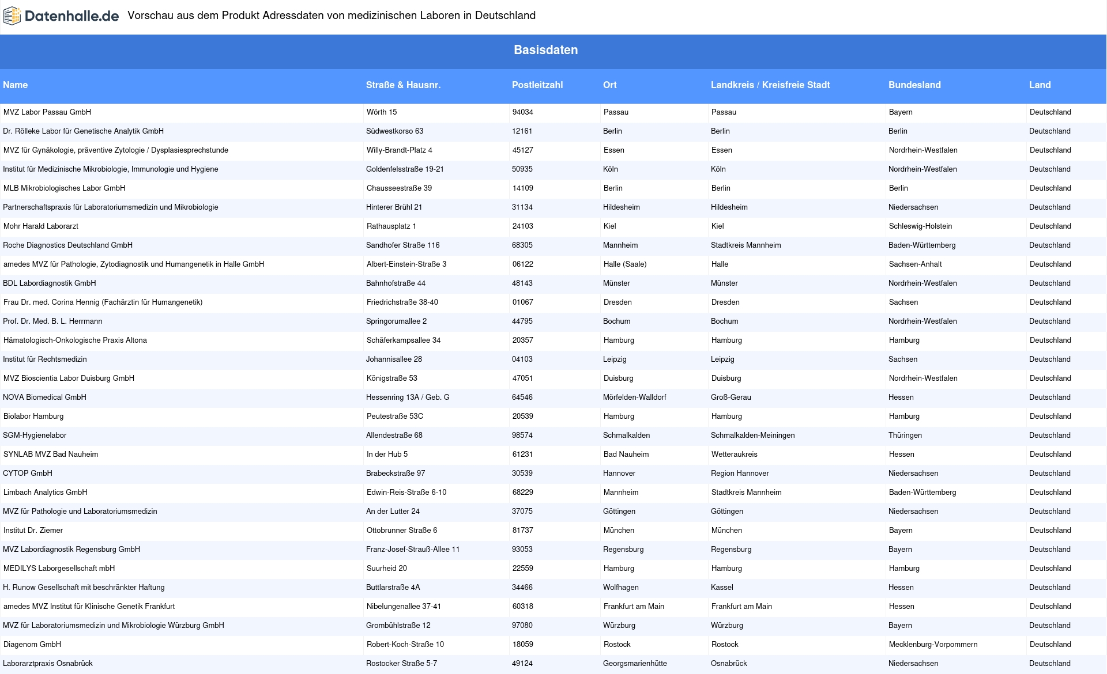Click Bundesland cell Mecklenburg-Vorpommern
The image size is (1107, 674).
933,645
